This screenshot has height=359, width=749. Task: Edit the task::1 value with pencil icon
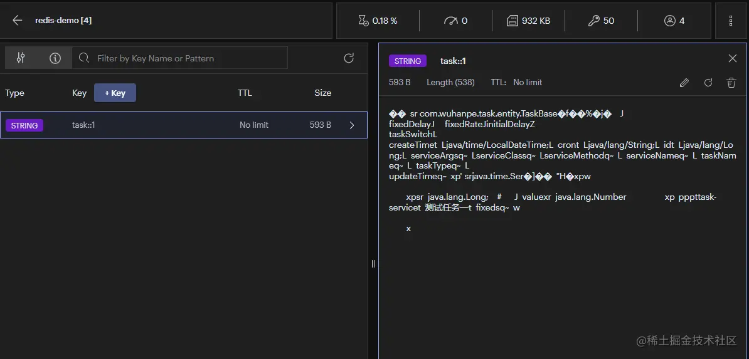pyautogui.click(x=684, y=83)
